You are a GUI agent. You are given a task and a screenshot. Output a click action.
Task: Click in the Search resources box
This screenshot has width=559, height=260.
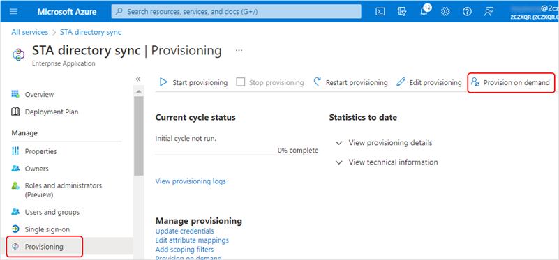(236, 11)
